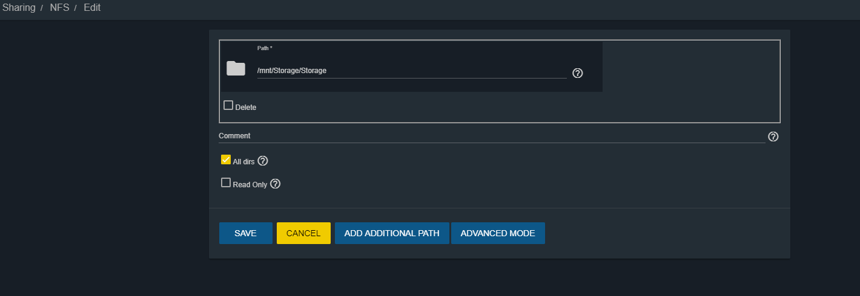
Task: Click the 'Delete' label text
Action: click(x=246, y=108)
